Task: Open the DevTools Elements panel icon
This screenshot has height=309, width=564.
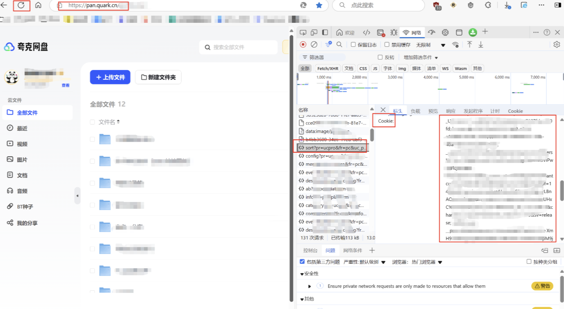Action: click(x=366, y=33)
